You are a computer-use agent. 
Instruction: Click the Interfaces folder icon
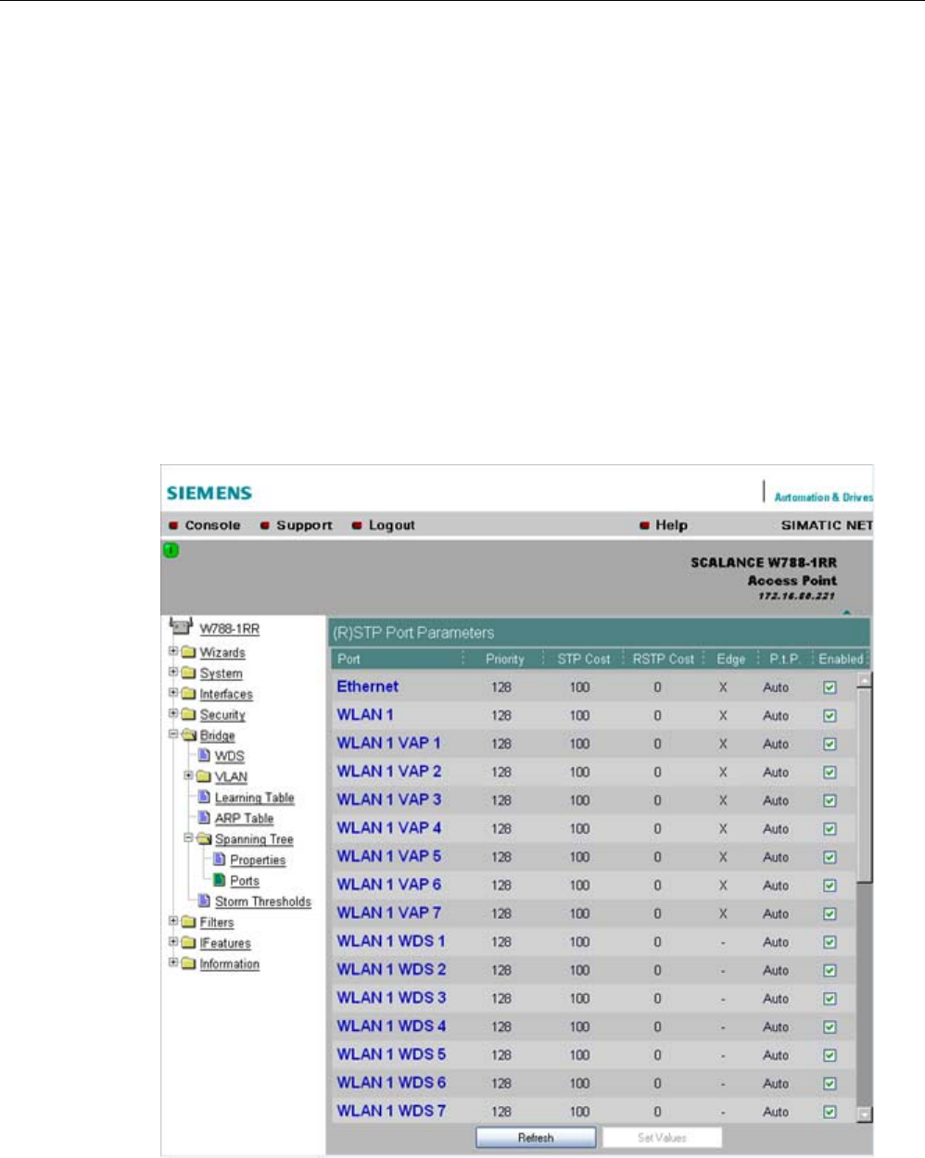[x=189, y=694]
